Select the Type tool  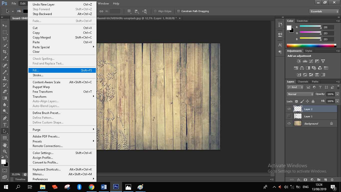[5, 124]
